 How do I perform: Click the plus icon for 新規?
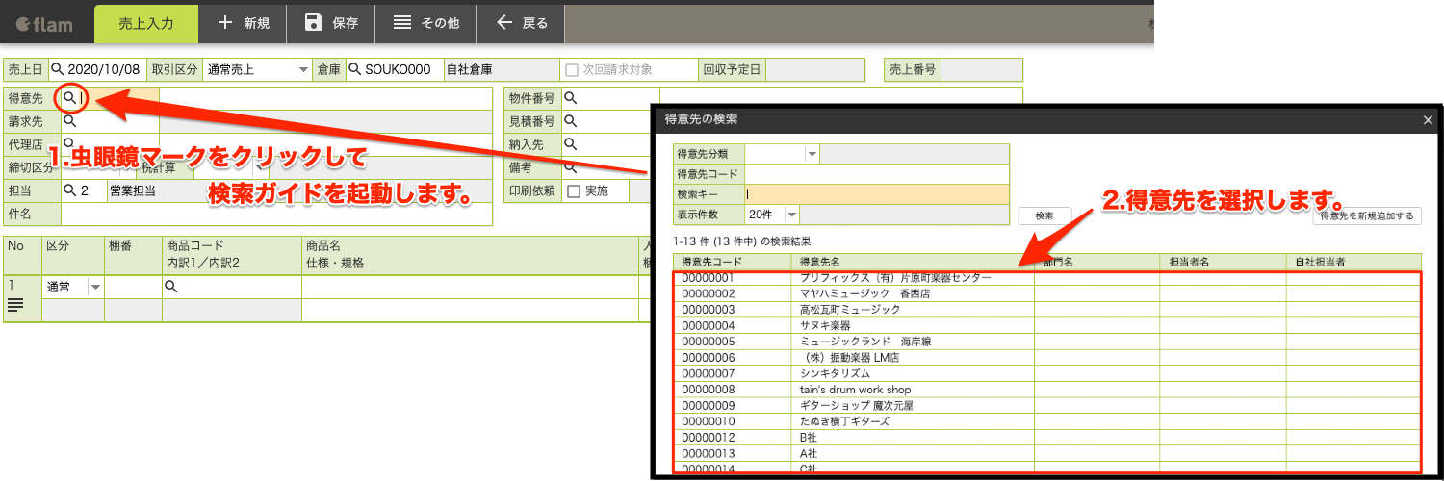pos(224,22)
